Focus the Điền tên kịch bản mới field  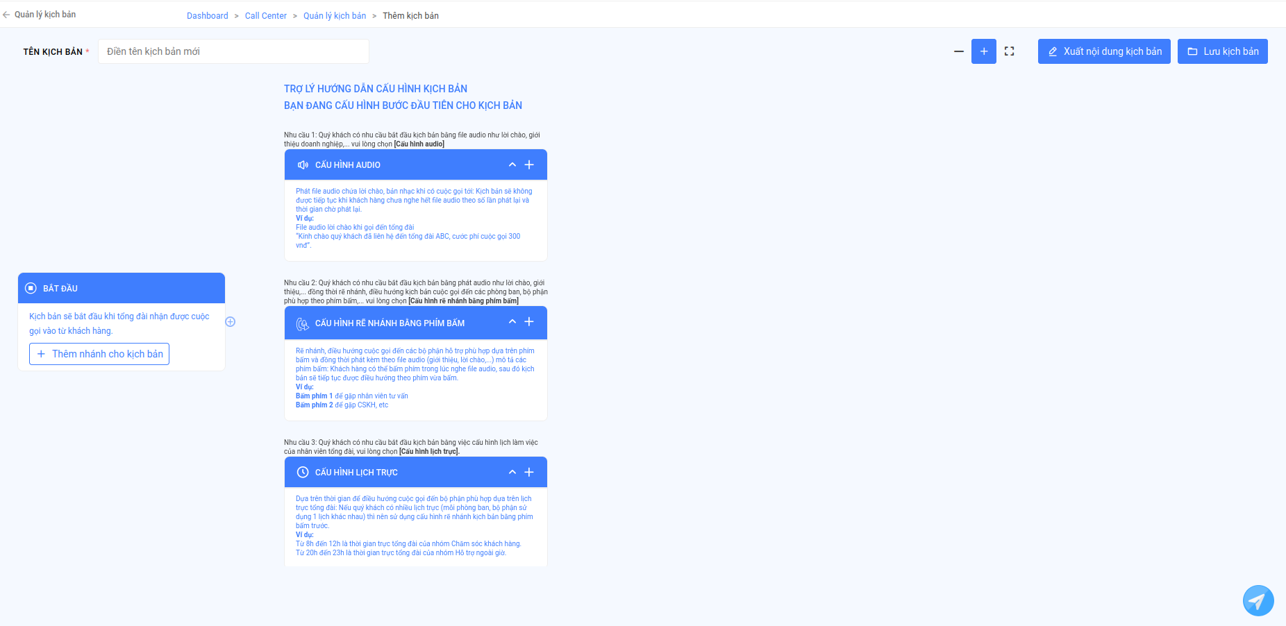tap(233, 51)
